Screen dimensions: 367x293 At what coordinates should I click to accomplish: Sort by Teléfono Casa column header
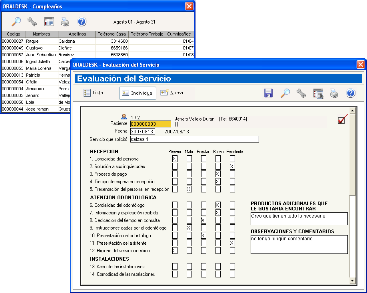click(112, 34)
